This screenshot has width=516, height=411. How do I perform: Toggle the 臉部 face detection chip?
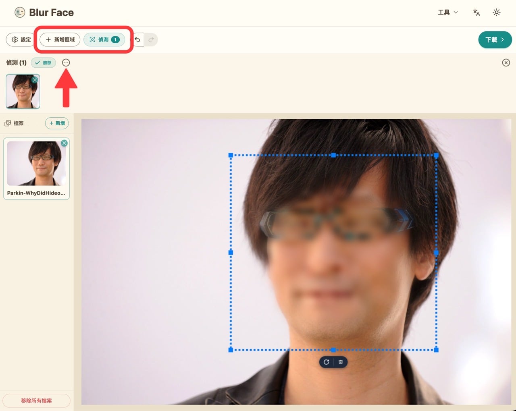[x=44, y=63]
